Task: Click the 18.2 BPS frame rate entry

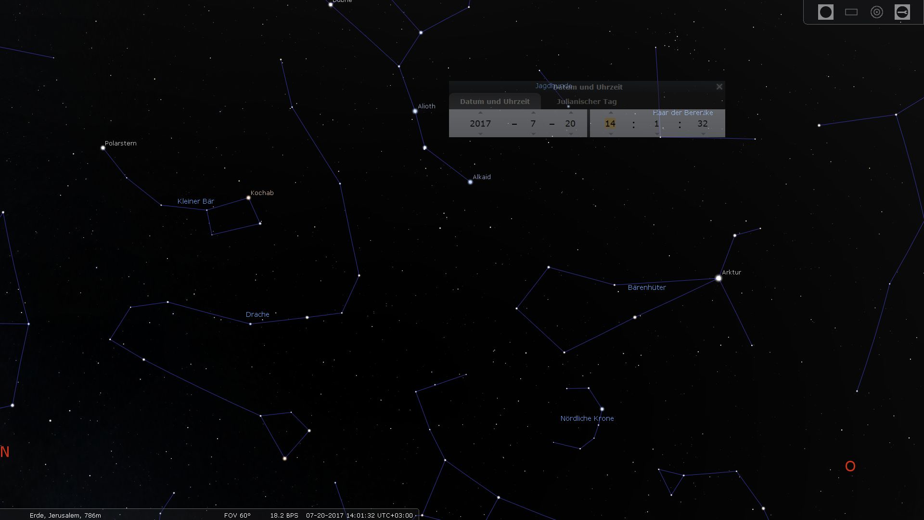Action: click(284, 515)
